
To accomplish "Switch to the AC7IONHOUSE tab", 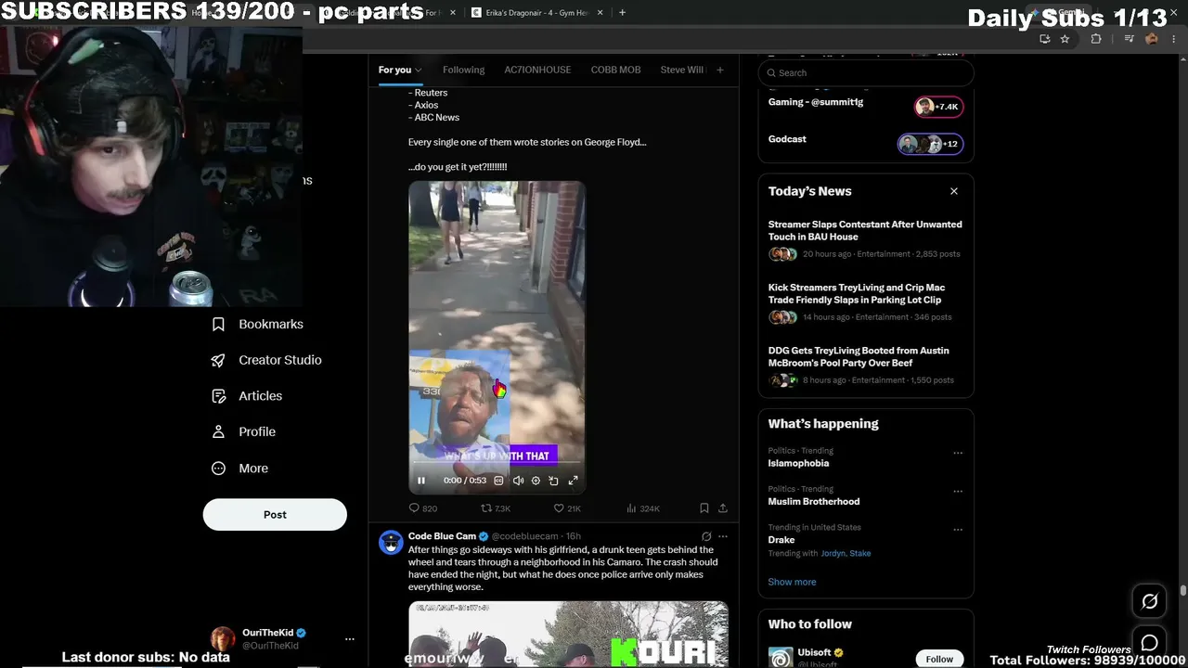I will click(537, 70).
